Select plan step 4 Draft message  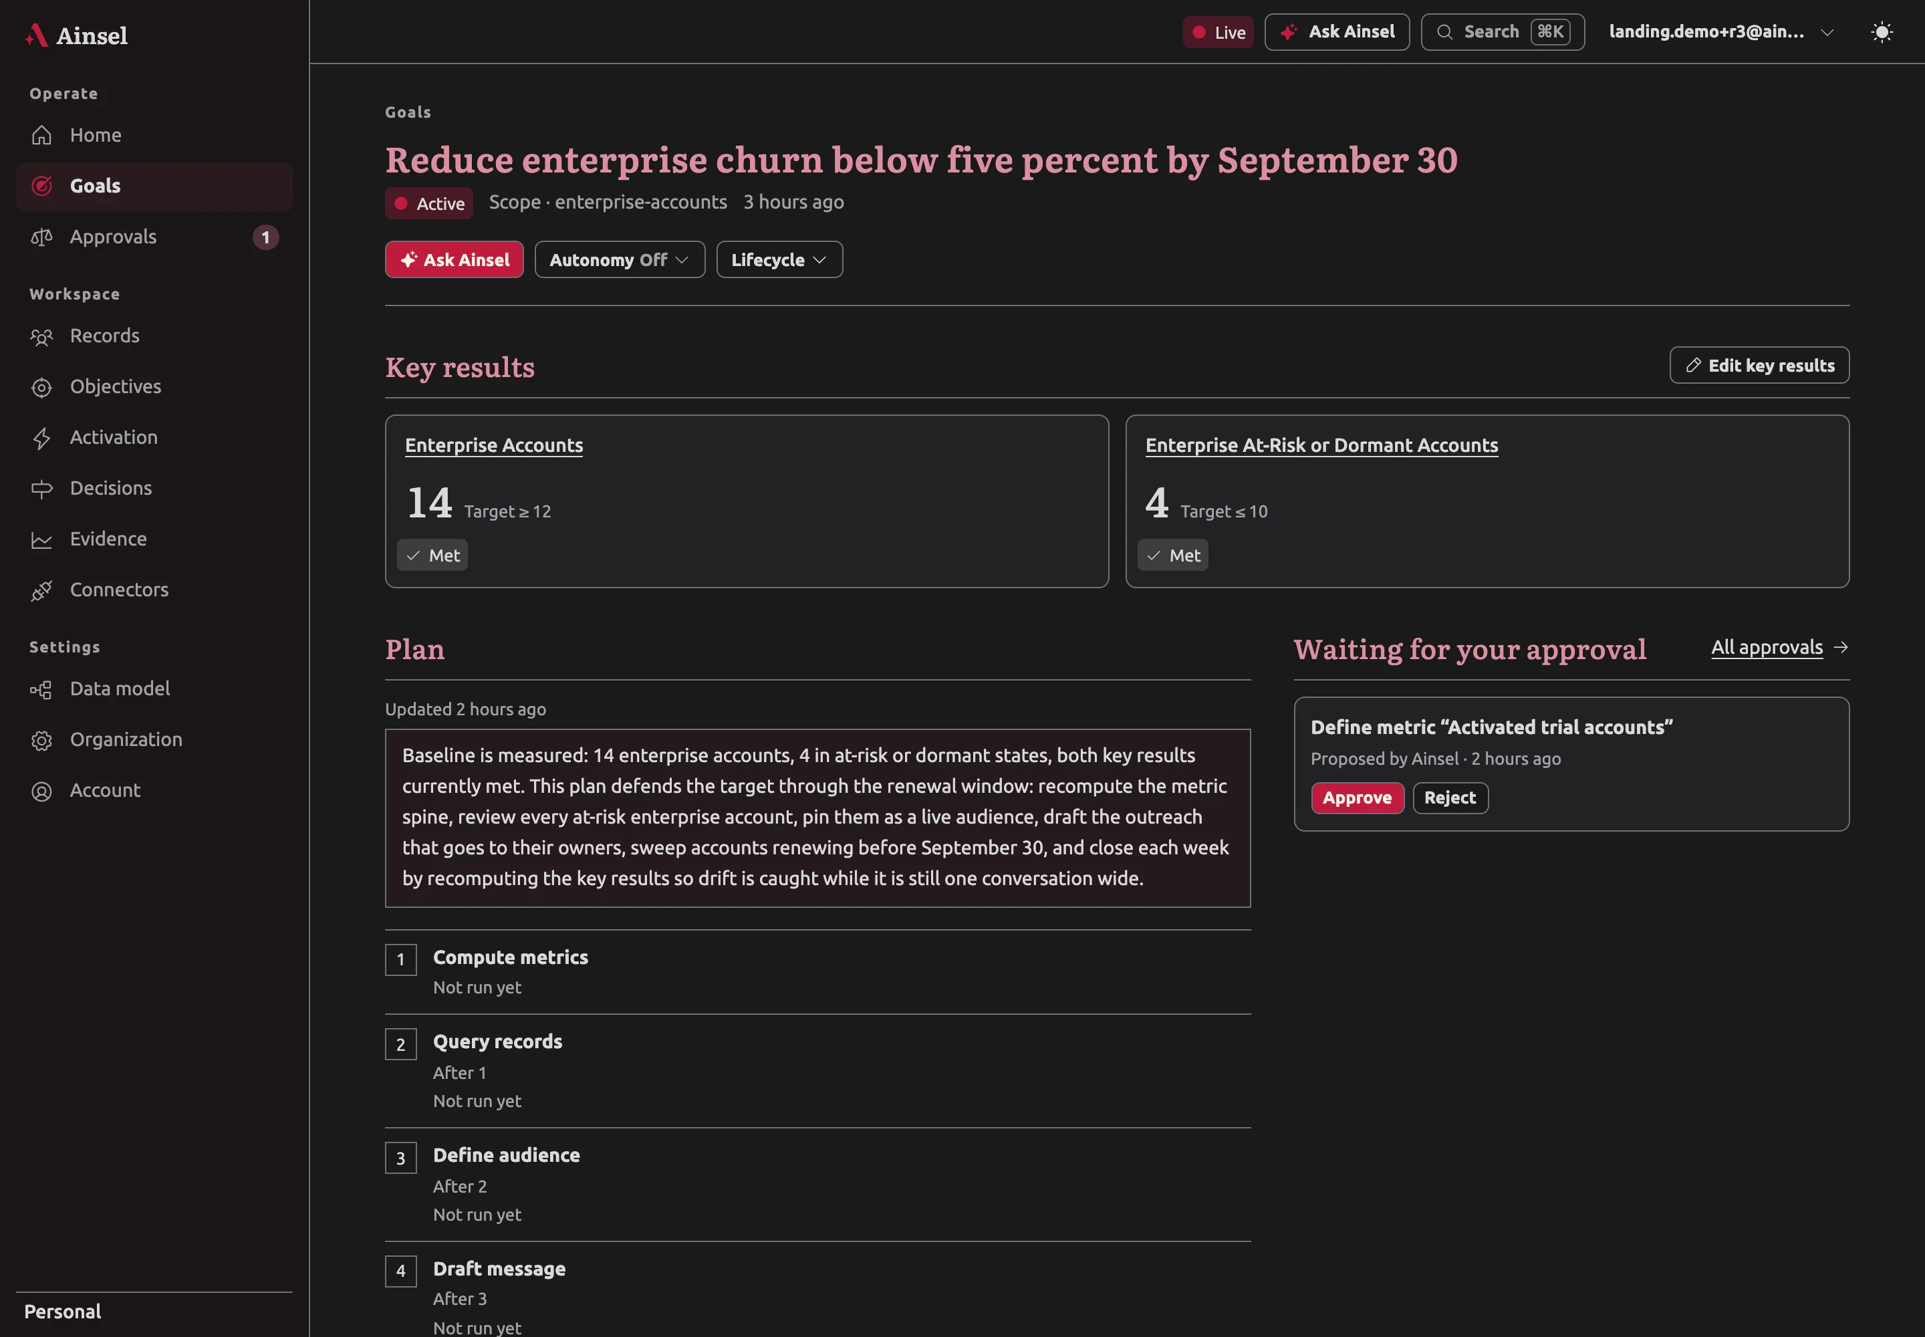tap(817, 1290)
